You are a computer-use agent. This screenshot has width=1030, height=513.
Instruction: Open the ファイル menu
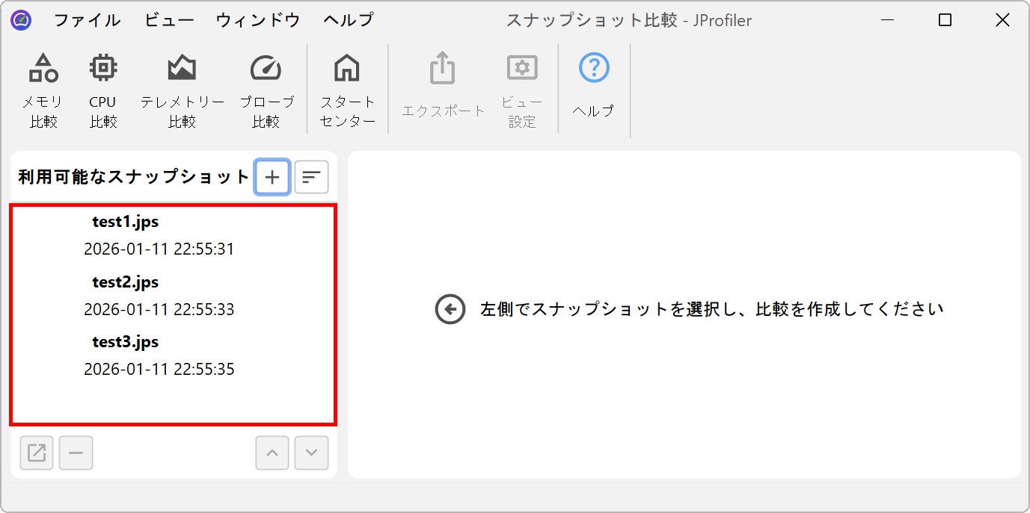[x=87, y=20]
